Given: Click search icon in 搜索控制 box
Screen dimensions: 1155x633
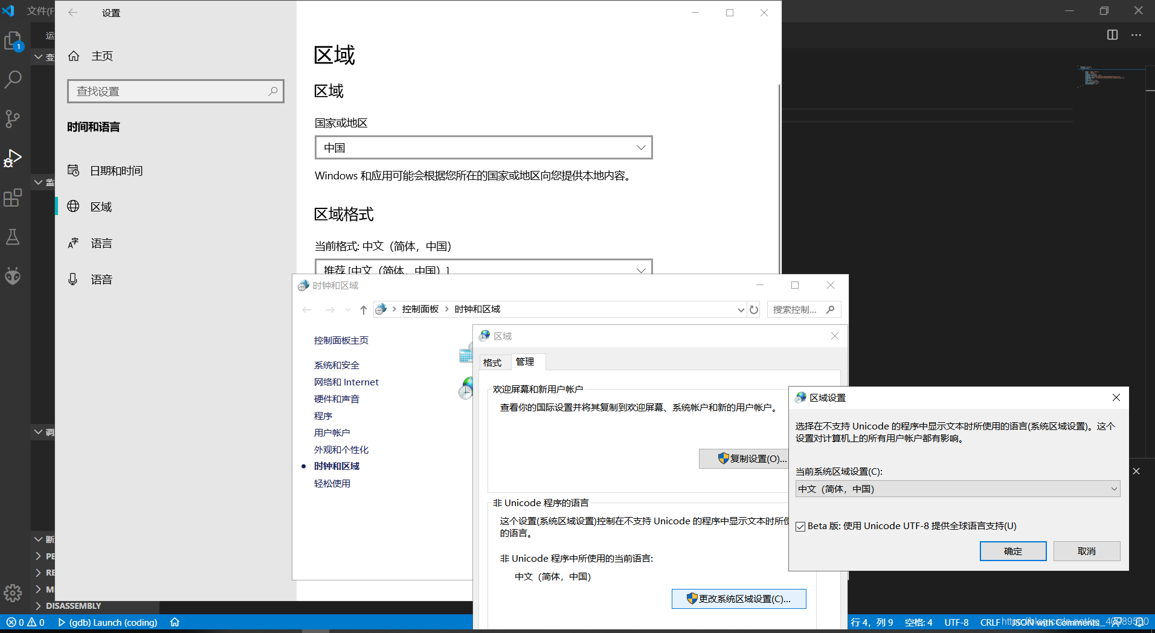Looking at the screenshot, I should coord(831,309).
